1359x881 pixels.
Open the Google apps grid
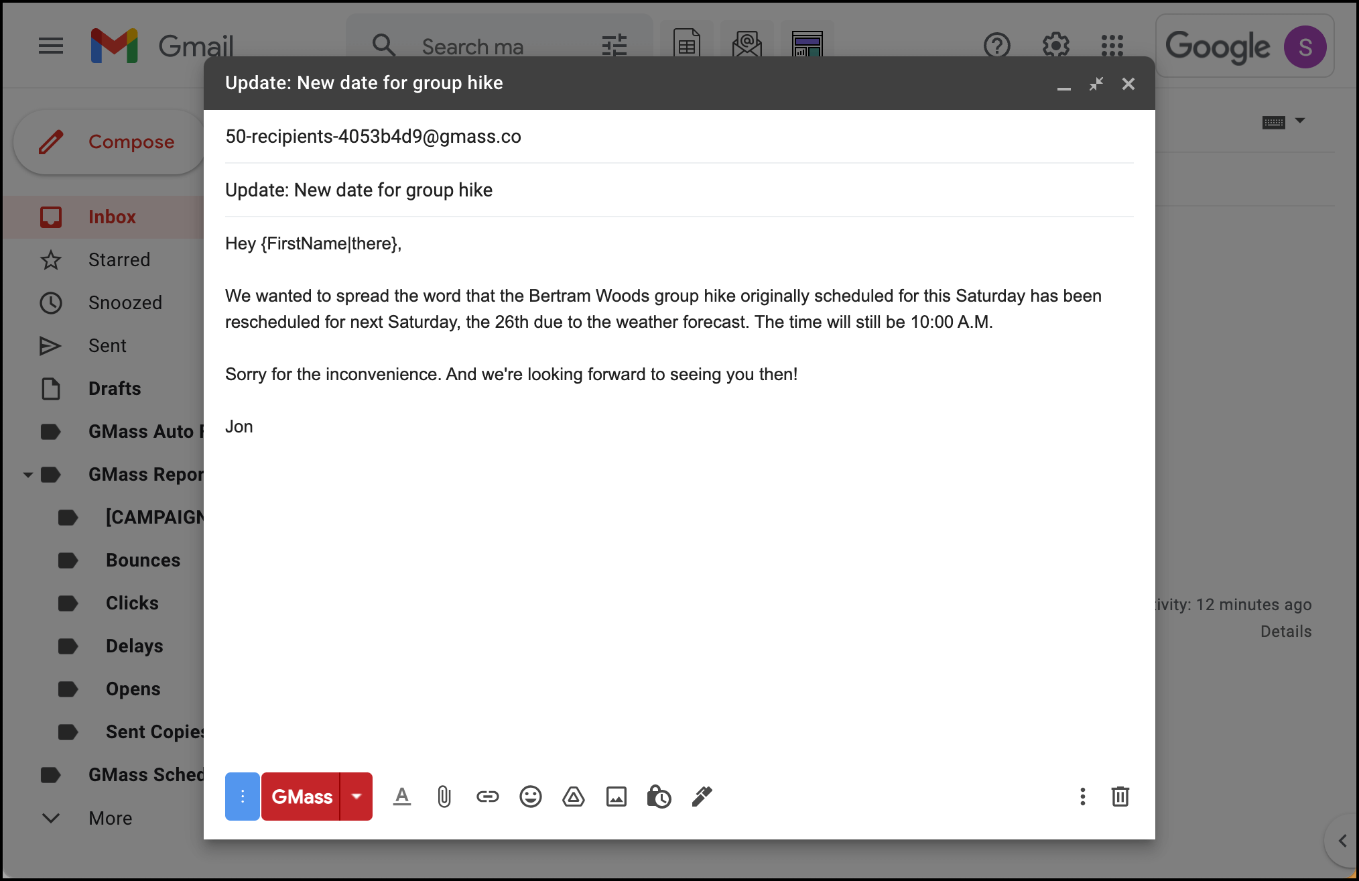click(1112, 46)
